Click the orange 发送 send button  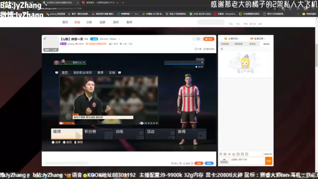pos(269,161)
